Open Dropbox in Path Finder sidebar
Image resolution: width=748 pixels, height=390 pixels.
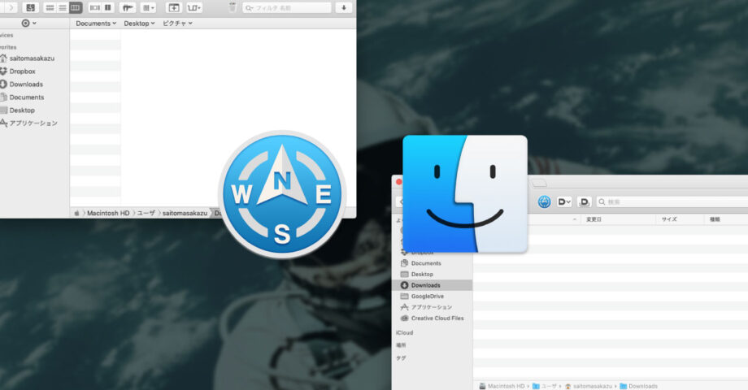click(22, 71)
